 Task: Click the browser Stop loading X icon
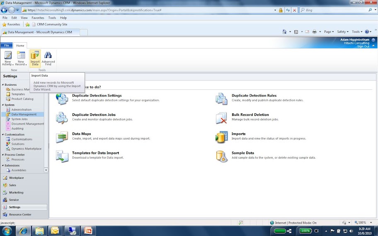[294, 10]
